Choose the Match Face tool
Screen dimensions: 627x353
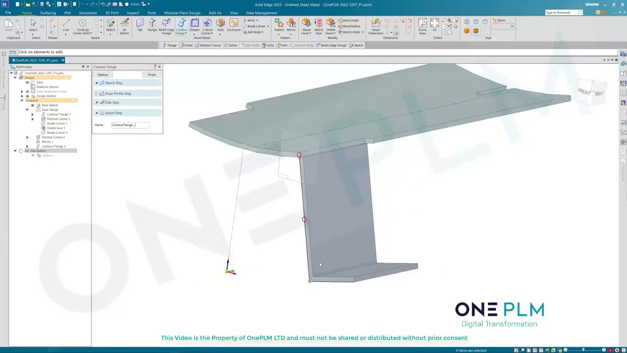(x=318, y=26)
